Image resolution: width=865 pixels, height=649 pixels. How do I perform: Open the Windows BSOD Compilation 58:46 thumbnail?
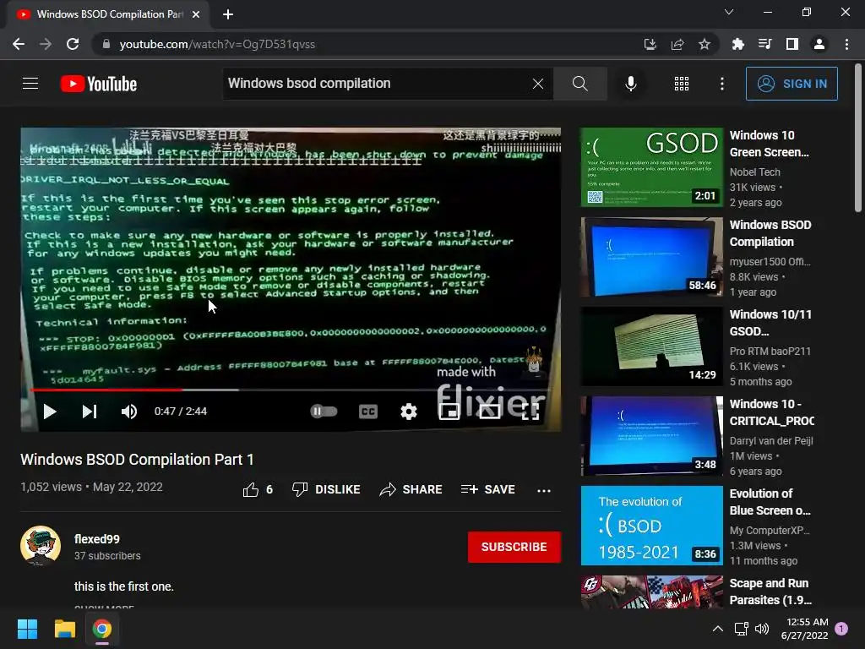tap(651, 257)
